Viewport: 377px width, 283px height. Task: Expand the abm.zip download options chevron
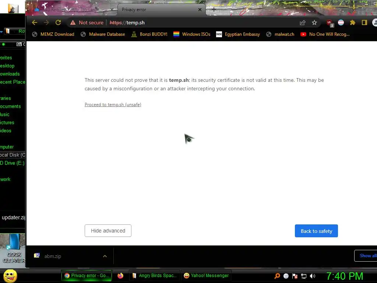(105, 256)
